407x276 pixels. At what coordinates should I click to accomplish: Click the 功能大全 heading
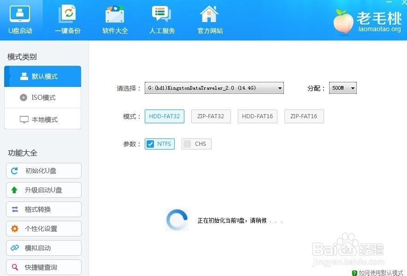pos(22,153)
